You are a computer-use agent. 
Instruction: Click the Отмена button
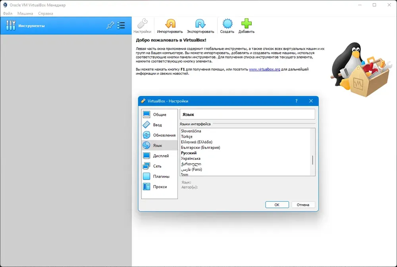pyautogui.click(x=303, y=205)
